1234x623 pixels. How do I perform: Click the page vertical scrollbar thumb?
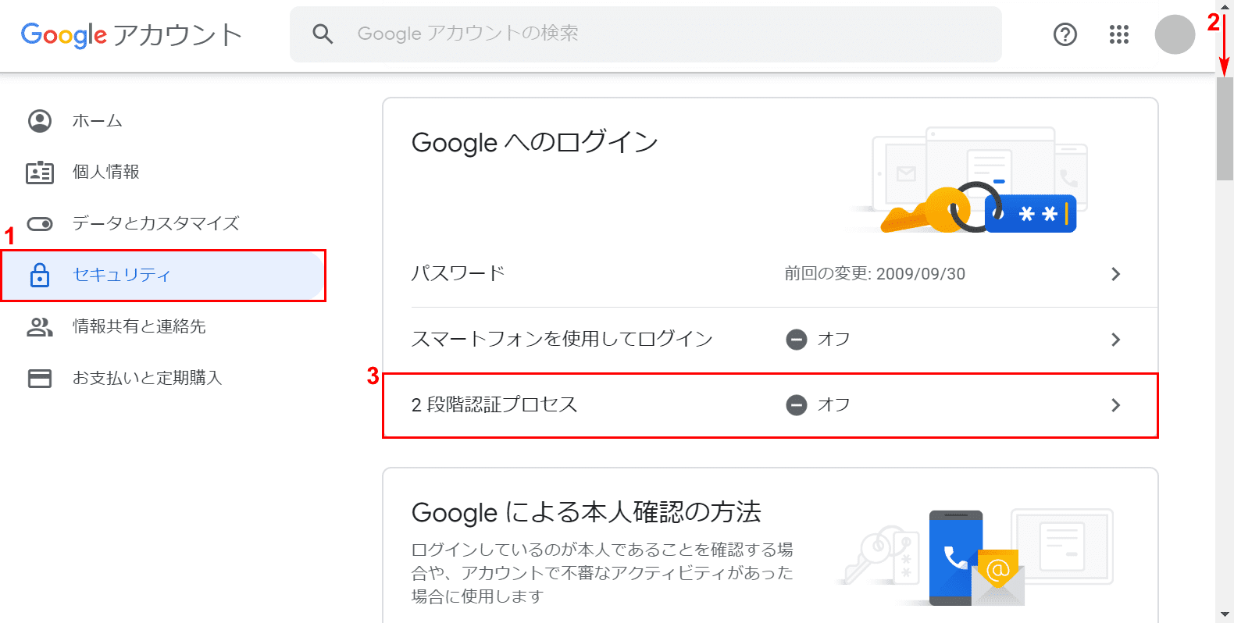click(1225, 129)
